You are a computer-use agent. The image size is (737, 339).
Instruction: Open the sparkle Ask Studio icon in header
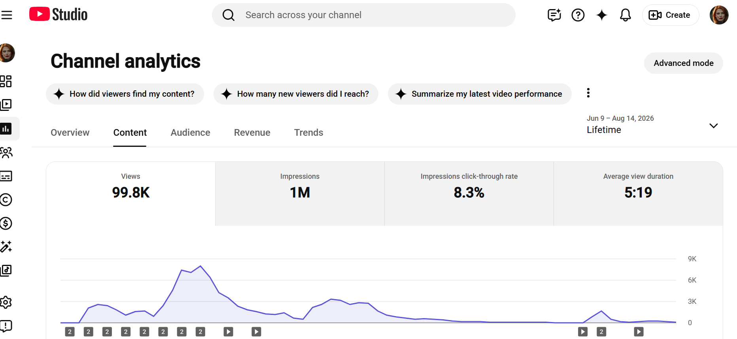[x=602, y=15]
